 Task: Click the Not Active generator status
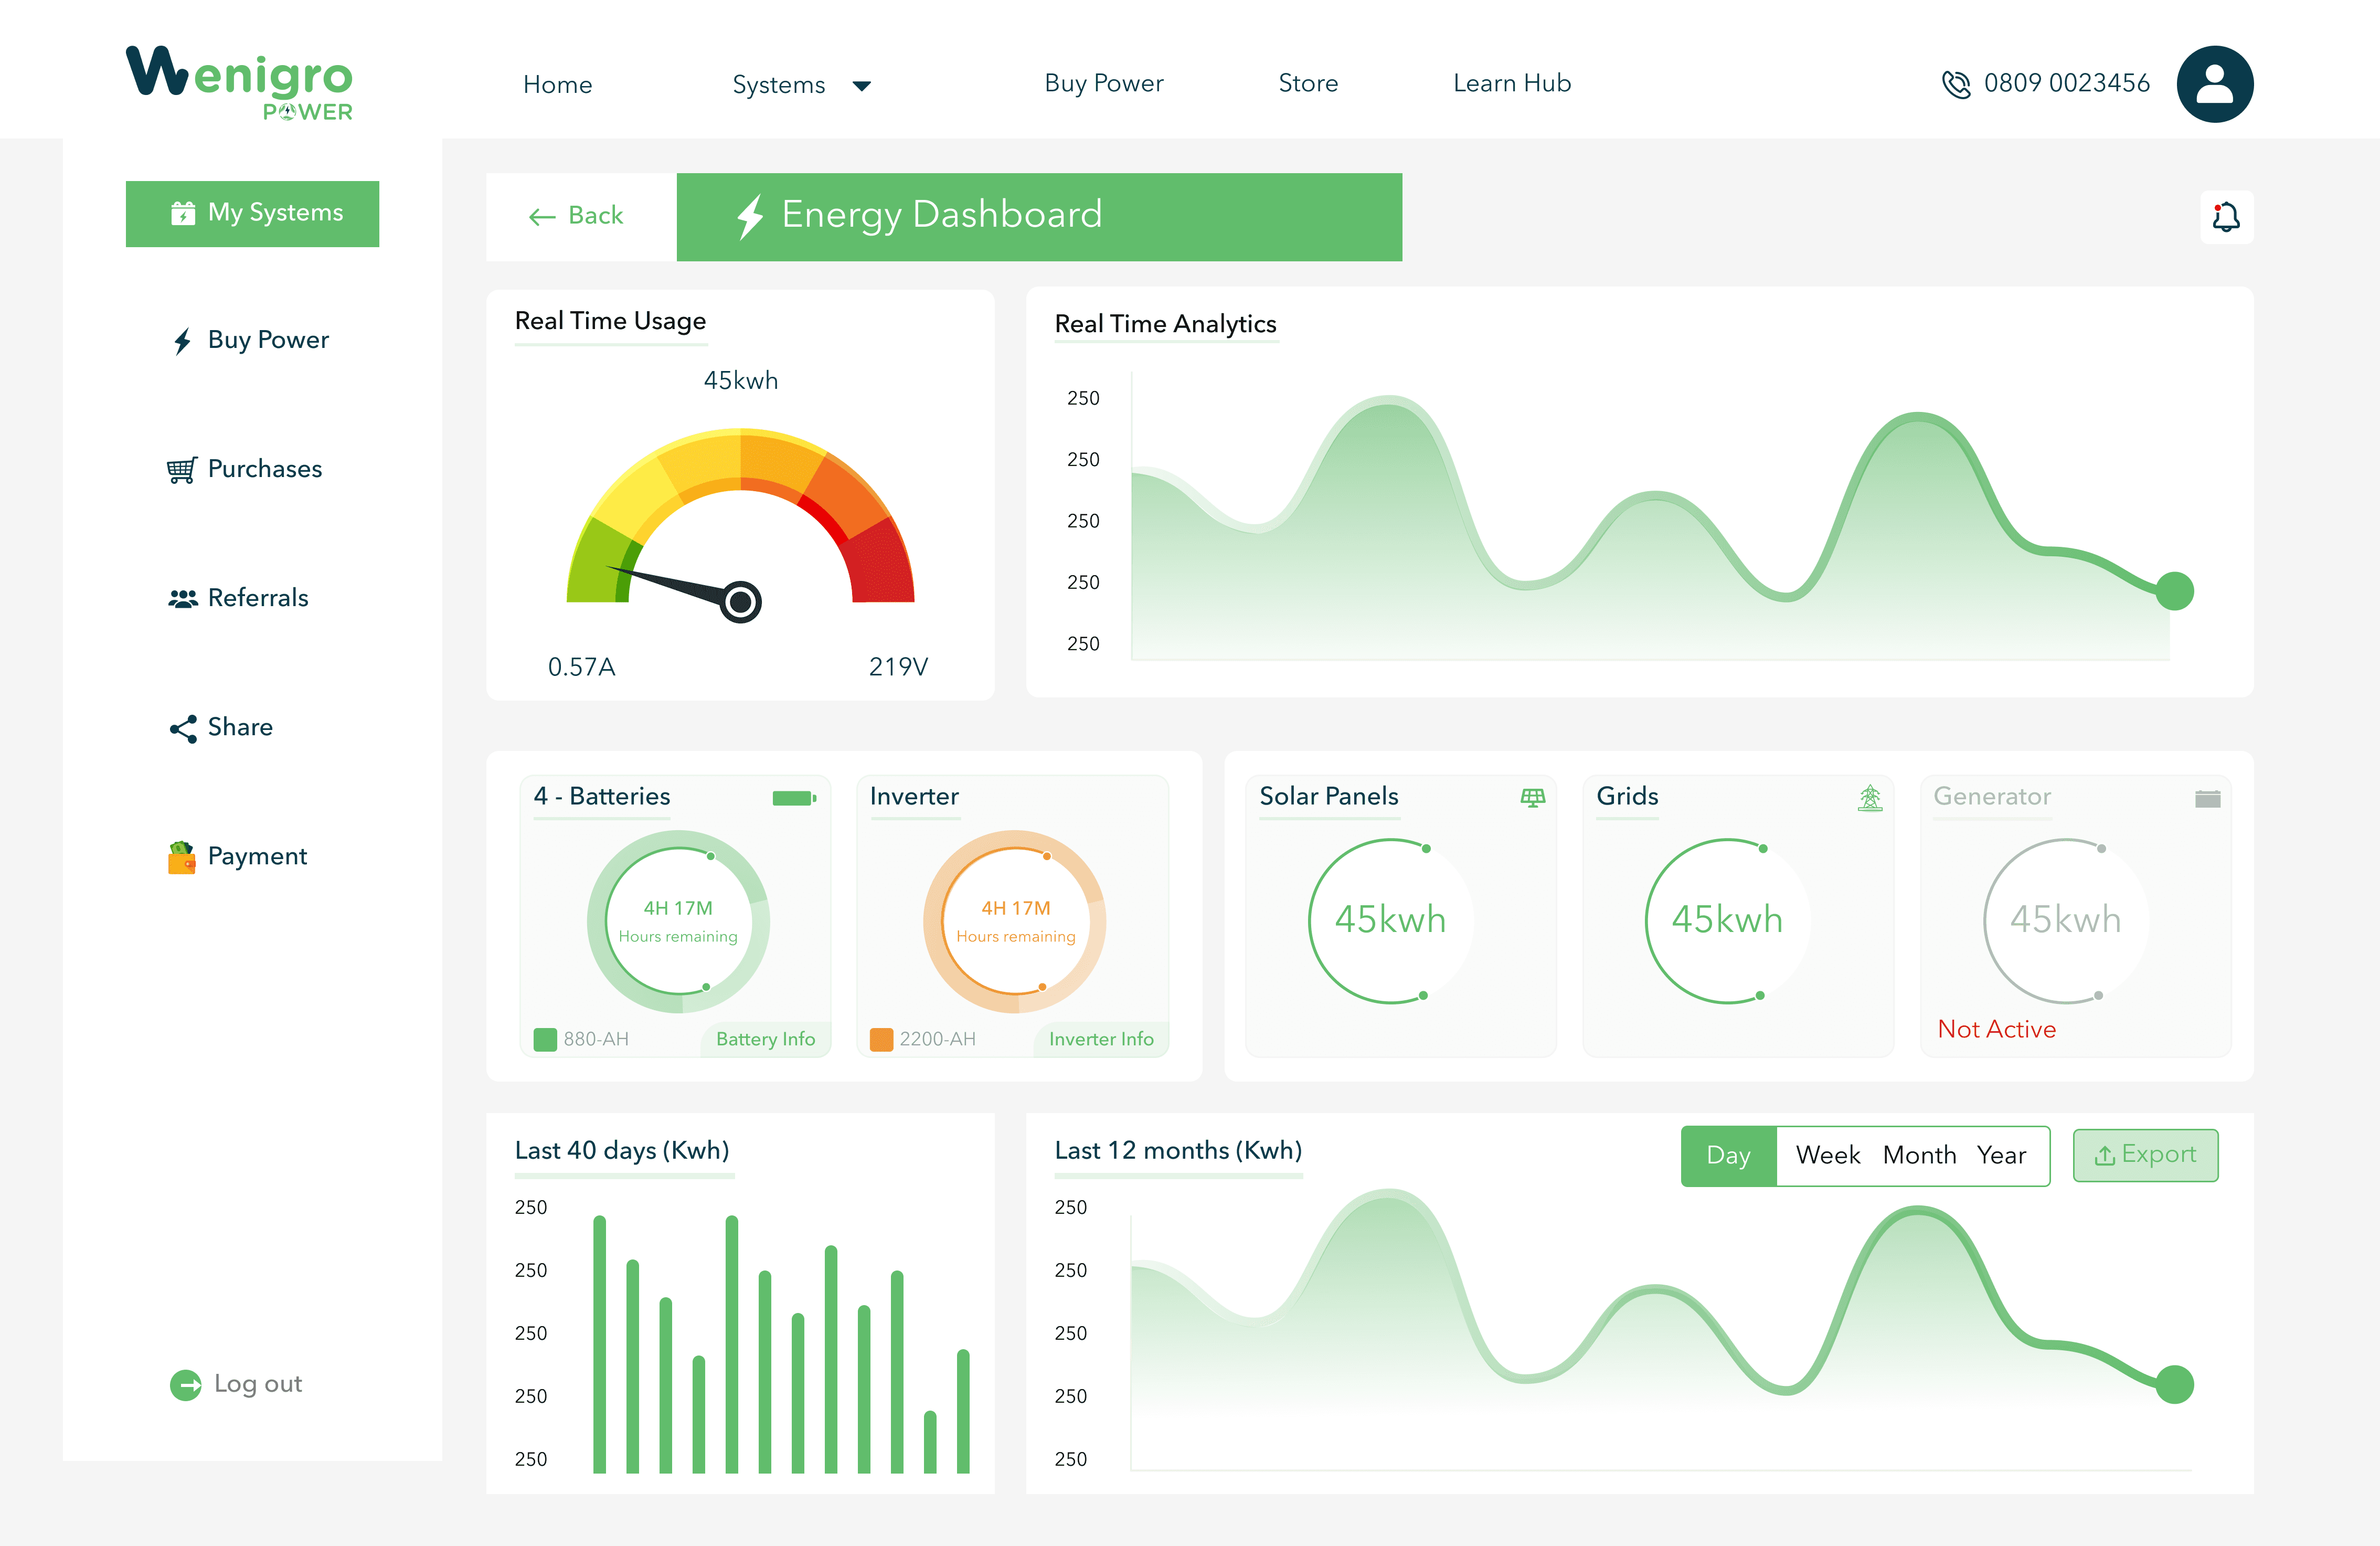pyautogui.click(x=1996, y=1030)
